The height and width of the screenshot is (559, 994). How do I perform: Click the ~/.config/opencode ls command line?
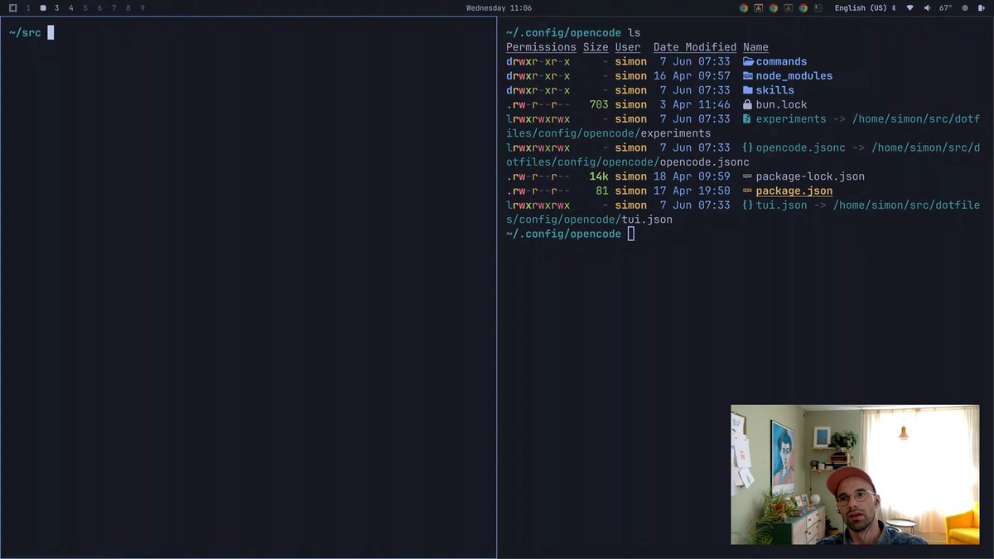[573, 32]
